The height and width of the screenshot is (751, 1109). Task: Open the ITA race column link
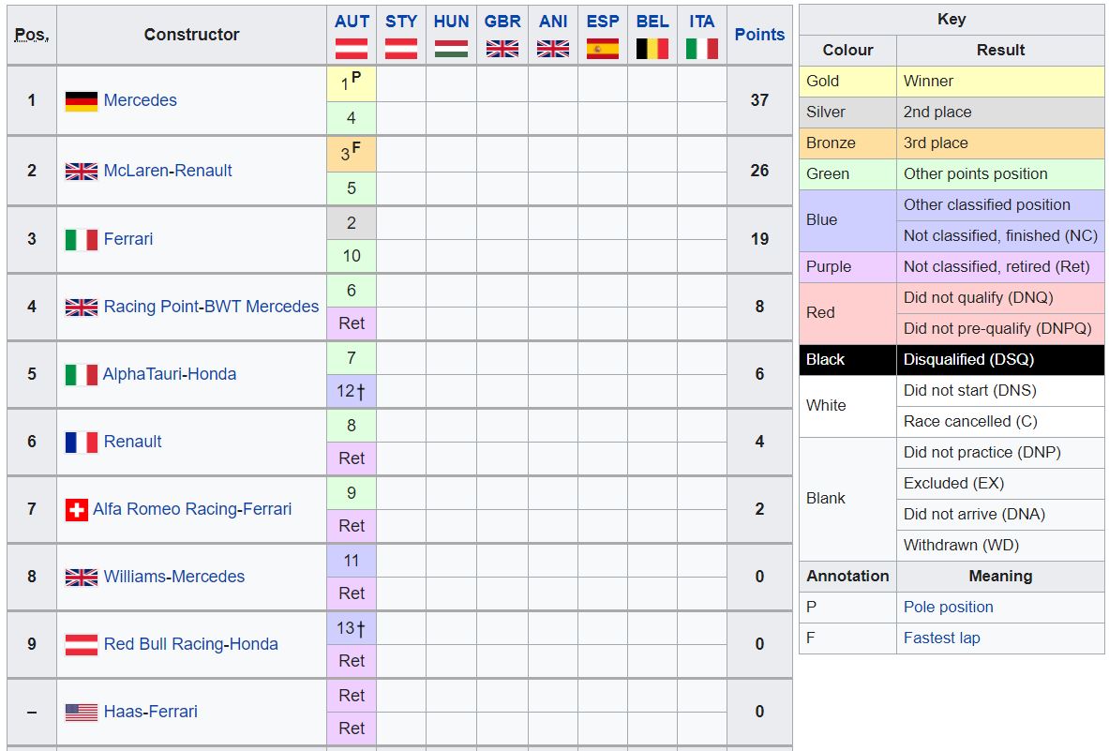point(701,22)
